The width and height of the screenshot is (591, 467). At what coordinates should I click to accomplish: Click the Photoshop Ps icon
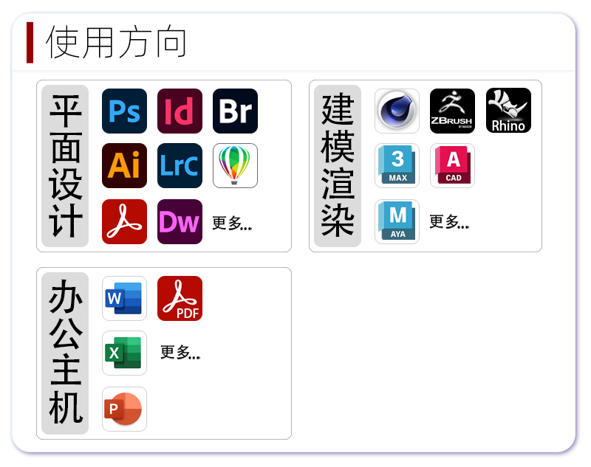click(x=124, y=111)
